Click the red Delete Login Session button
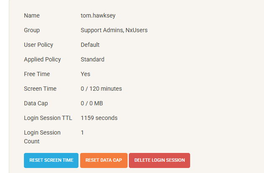 point(159,160)
